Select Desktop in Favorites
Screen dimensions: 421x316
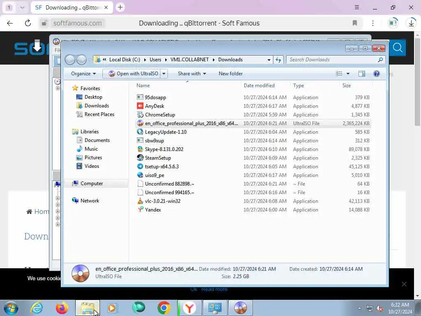point(93,97)
